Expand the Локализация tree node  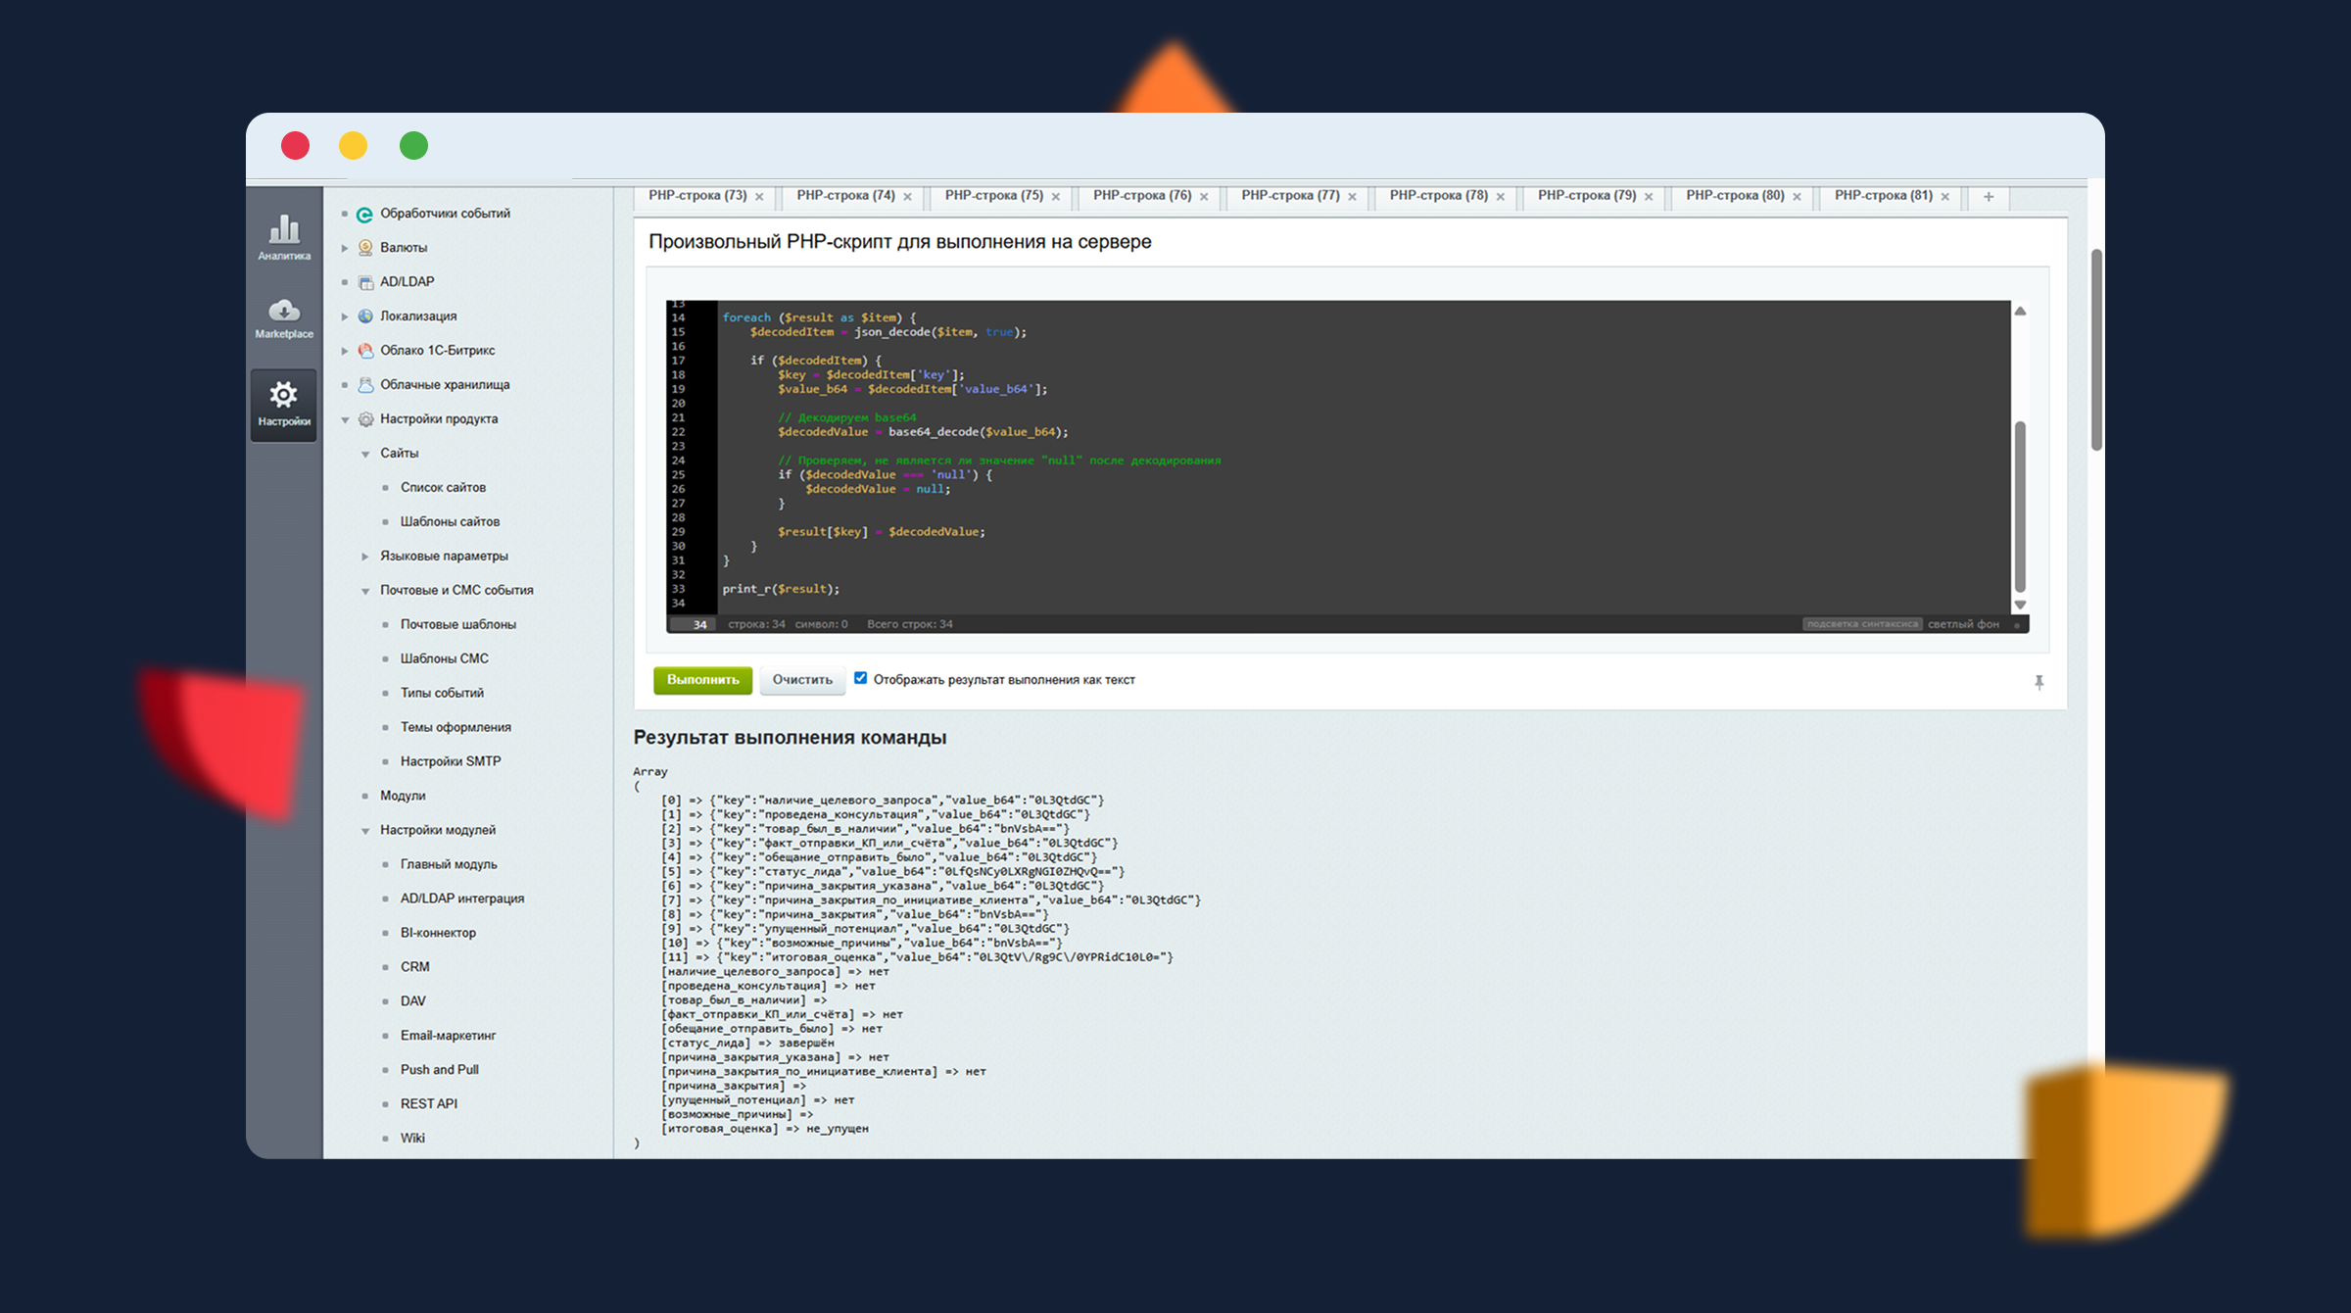point(345,316)
